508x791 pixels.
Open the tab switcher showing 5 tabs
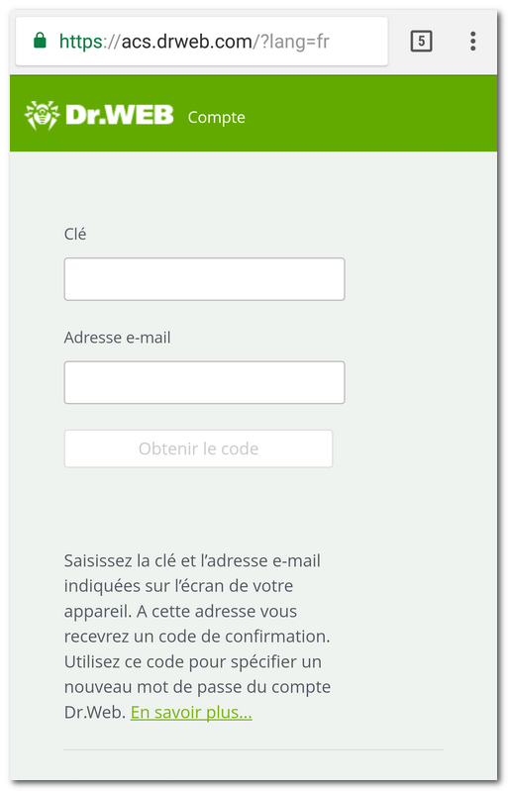tap(421, 41)
